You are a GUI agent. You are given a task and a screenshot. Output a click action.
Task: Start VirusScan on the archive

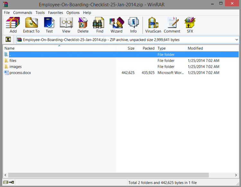(x=153, y=25)
